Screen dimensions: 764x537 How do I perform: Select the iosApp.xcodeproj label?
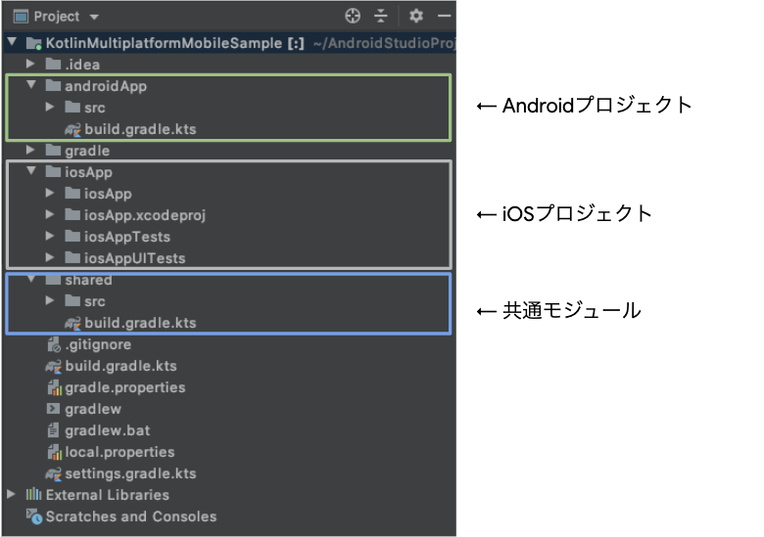[145, 215]
